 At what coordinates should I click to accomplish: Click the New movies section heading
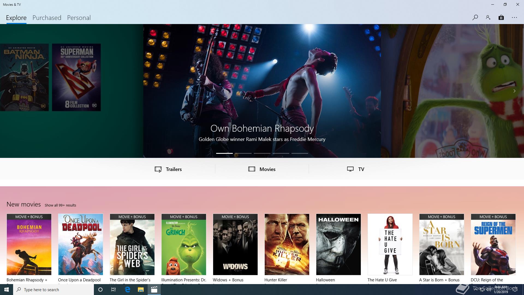24,204
